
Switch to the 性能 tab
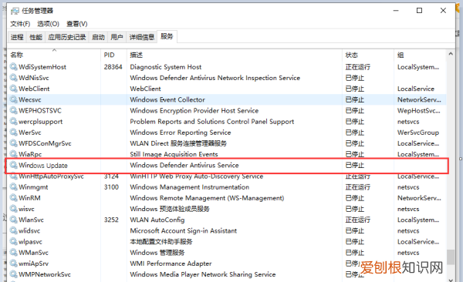point(35,37)
